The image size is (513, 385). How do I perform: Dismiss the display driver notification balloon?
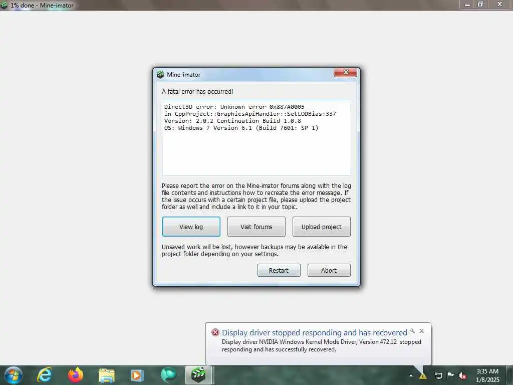point(421,331)
